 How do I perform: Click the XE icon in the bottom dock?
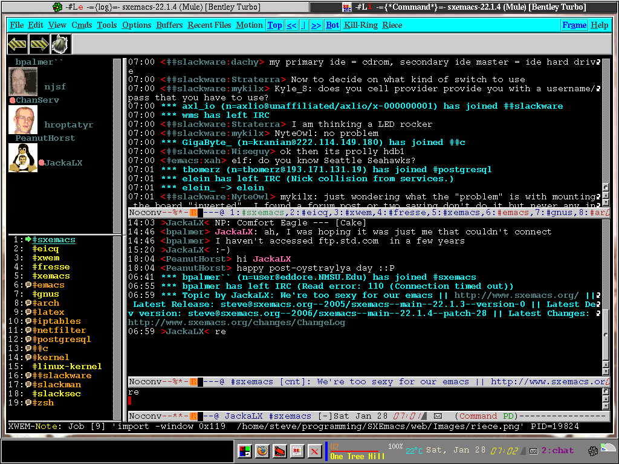297,451
